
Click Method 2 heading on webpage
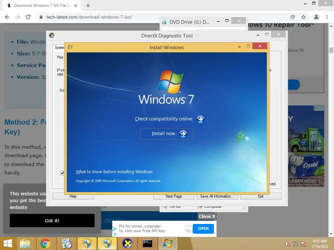coord(25,127)
